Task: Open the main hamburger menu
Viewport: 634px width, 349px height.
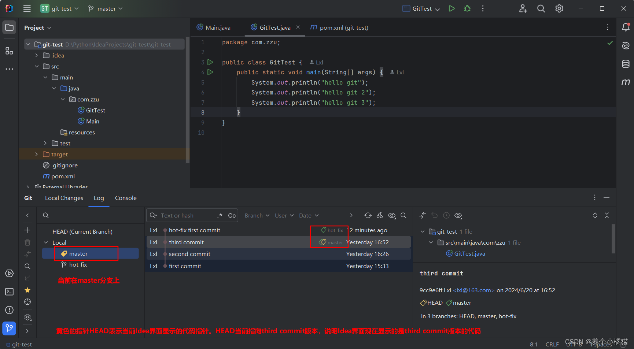Action: pyautogui.click(x=27, y=8)
